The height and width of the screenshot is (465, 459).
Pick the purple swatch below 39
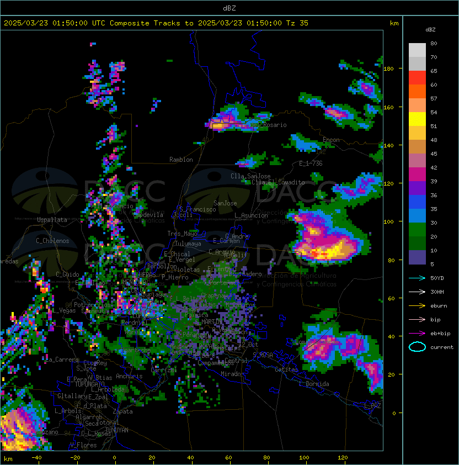(417, 188)
